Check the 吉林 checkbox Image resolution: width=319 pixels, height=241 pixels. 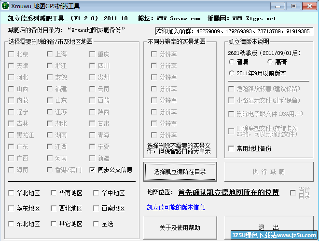click(11, 123)
